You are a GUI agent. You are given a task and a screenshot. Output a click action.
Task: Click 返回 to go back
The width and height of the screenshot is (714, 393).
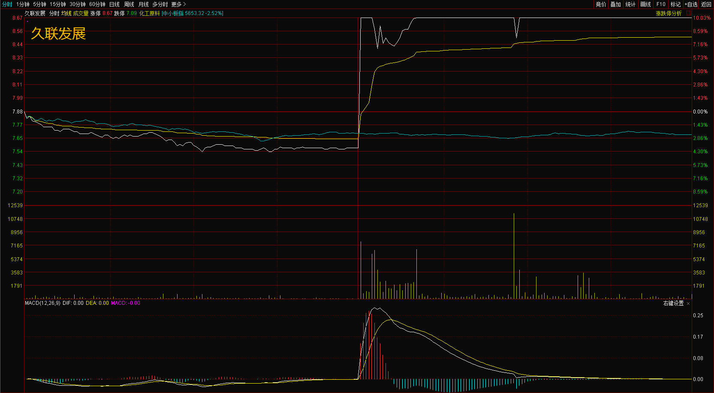706,4
